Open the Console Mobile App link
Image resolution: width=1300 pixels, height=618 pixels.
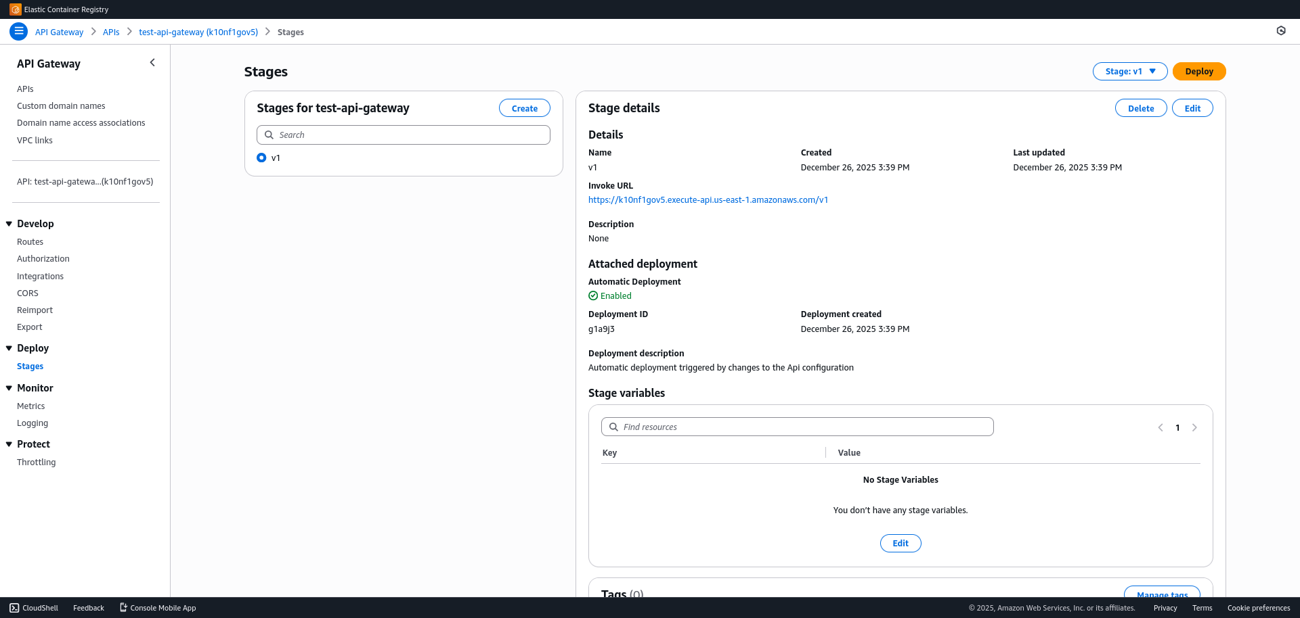point(157,608)
